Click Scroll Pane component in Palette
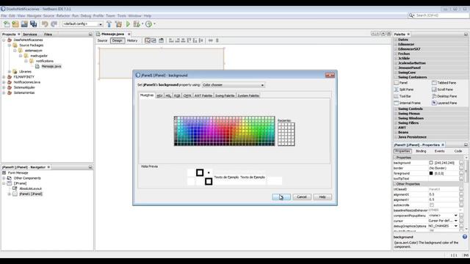The width and height of the screenshot is (470, 264). [442, 89]
